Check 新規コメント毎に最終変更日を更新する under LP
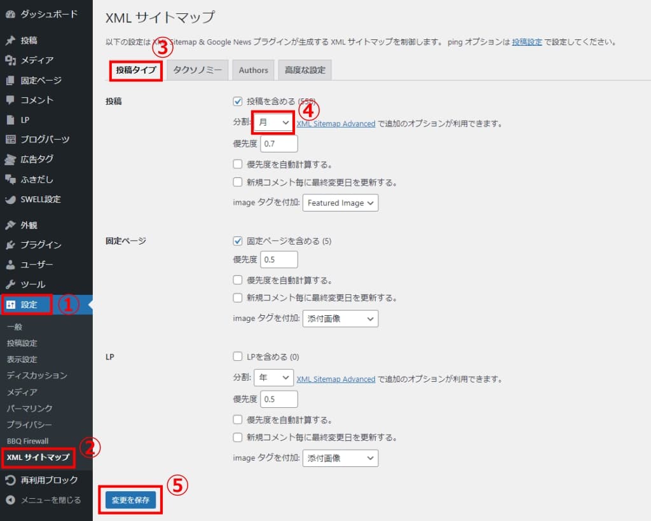This screenshot has height=521, width=651. point(238,436)
